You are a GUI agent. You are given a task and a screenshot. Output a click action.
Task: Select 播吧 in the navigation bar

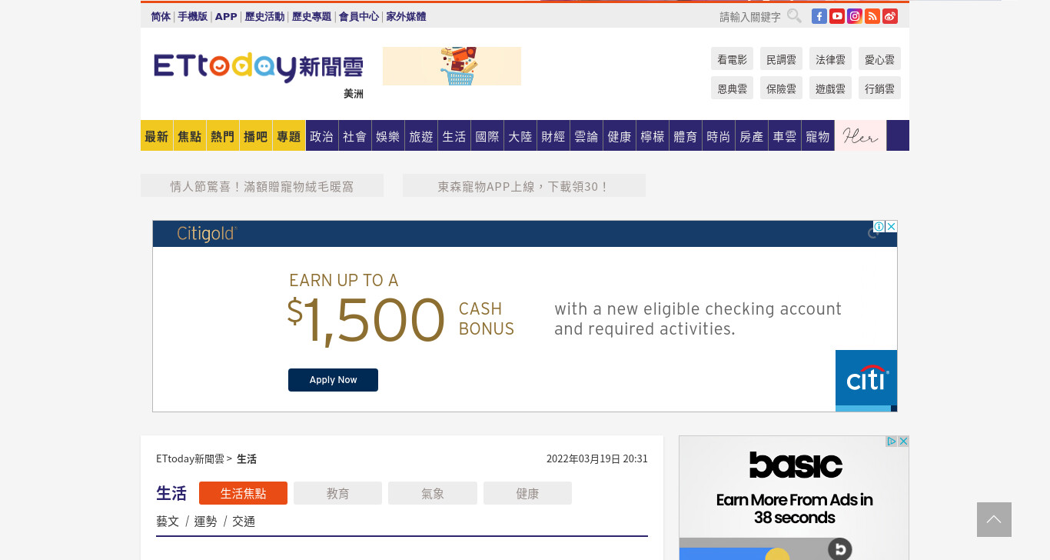point(256,135)
